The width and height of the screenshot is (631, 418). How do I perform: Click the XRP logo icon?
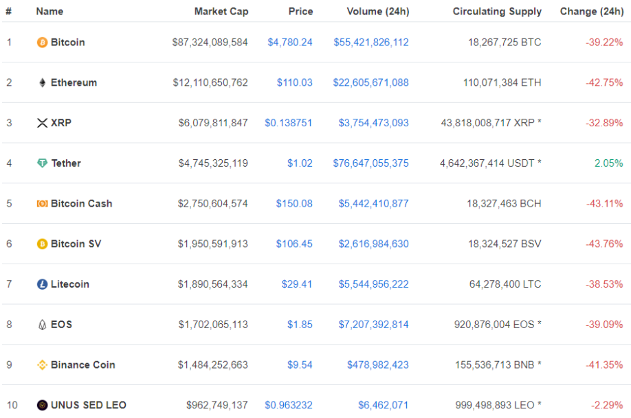click(42, 123)
